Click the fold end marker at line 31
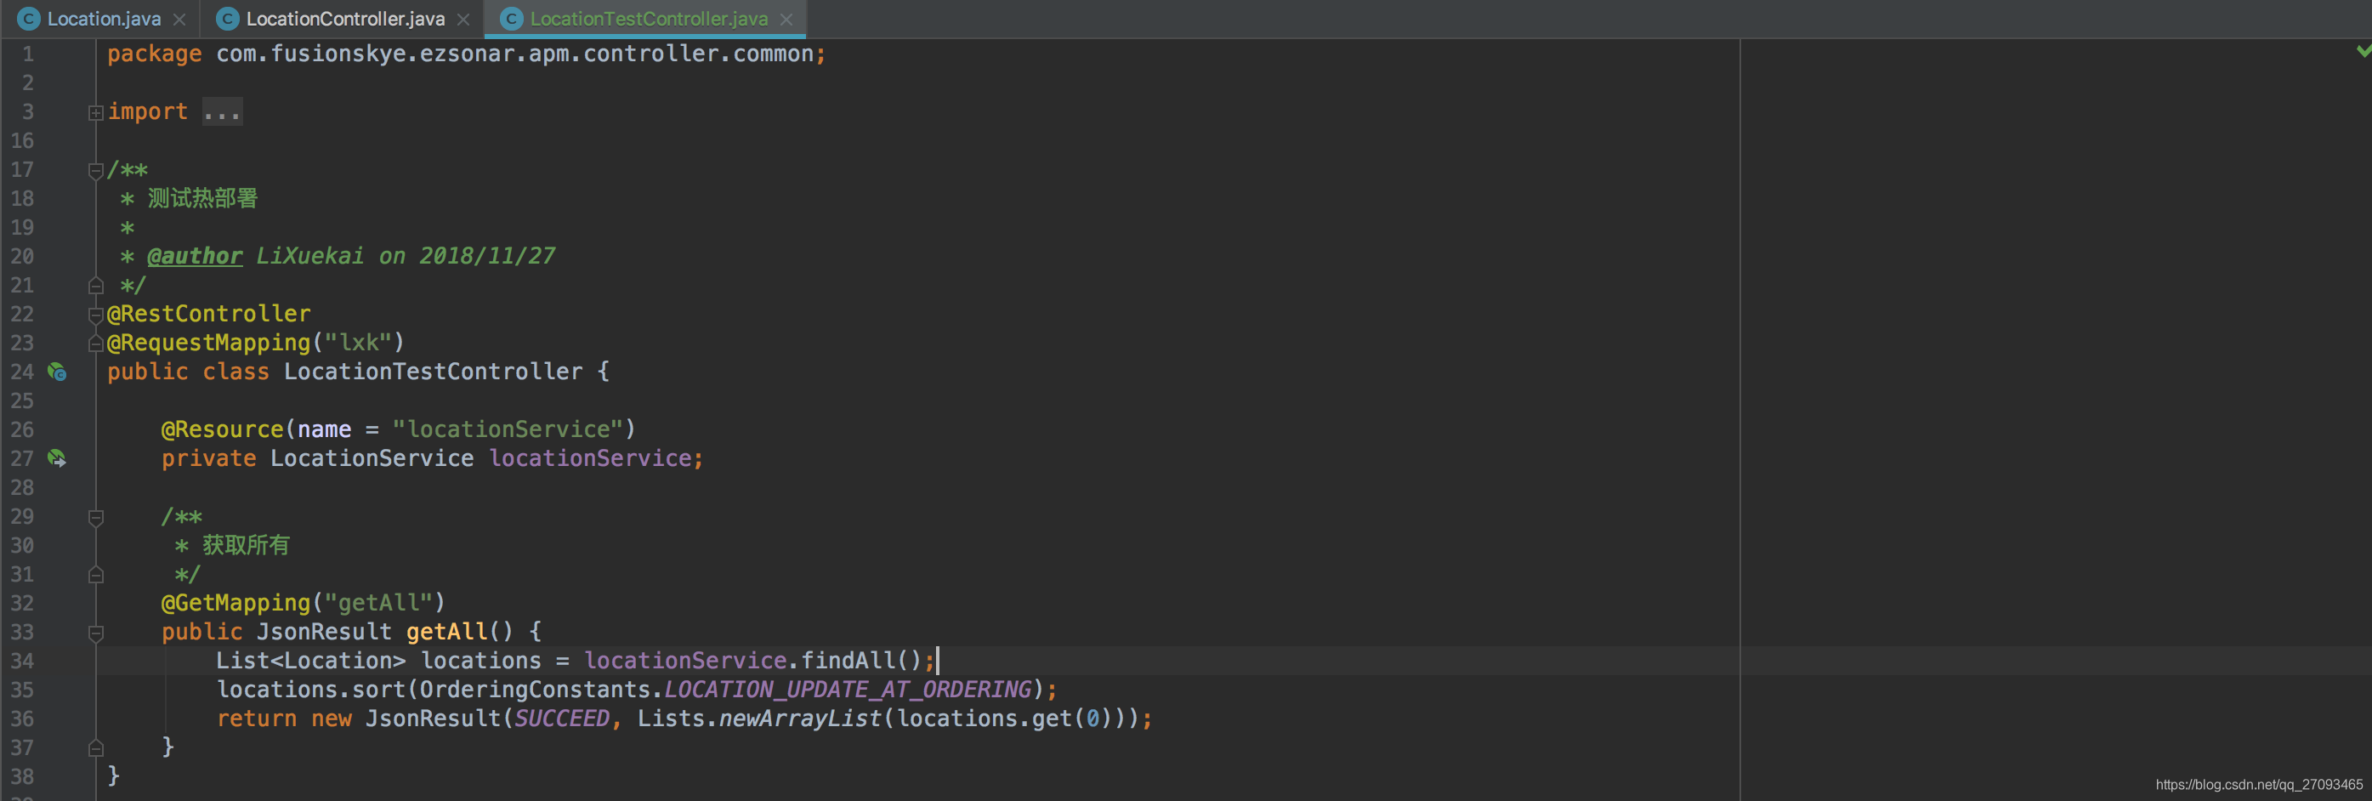 coord(96,576)
